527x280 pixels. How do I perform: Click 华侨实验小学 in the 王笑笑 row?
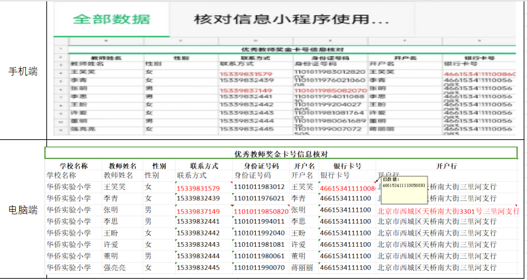click(69, 187)
